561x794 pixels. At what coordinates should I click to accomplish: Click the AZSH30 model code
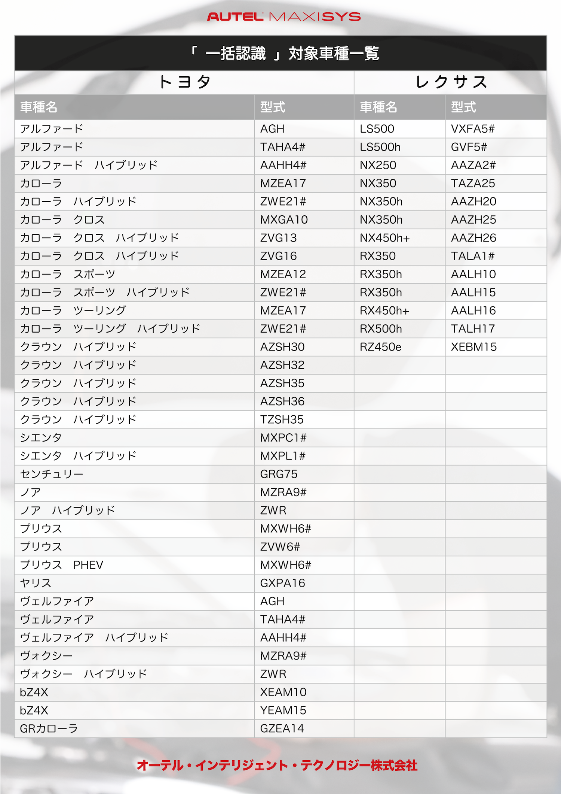[x=282, y=347]
